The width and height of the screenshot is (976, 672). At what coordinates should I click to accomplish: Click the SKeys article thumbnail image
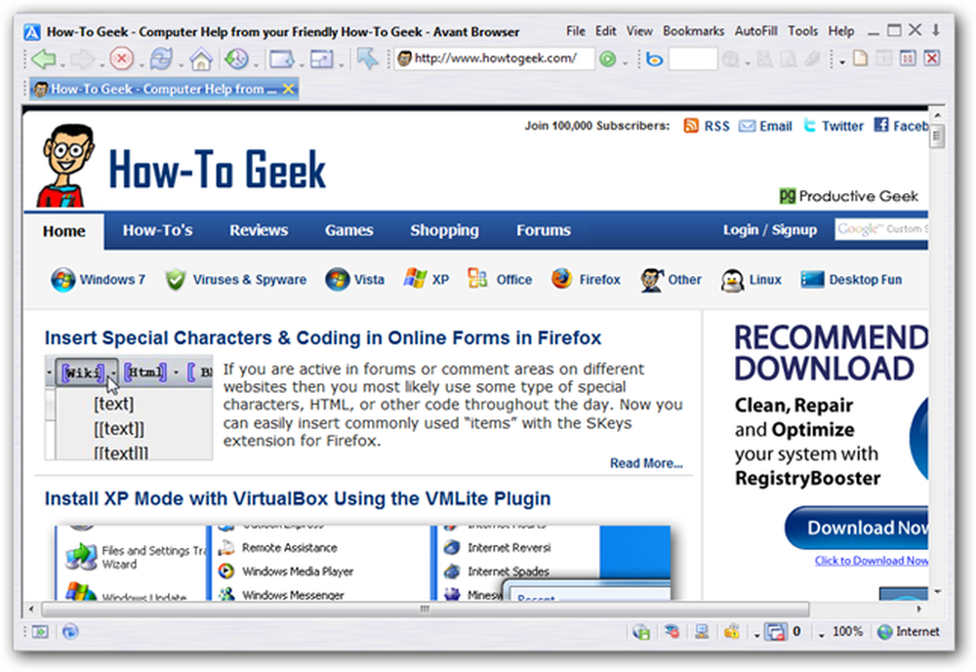tap(128, 408)
